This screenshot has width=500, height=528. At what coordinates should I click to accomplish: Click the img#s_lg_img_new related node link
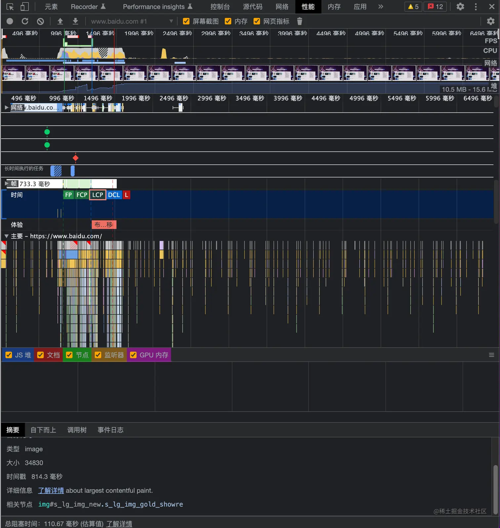[110, 504]
